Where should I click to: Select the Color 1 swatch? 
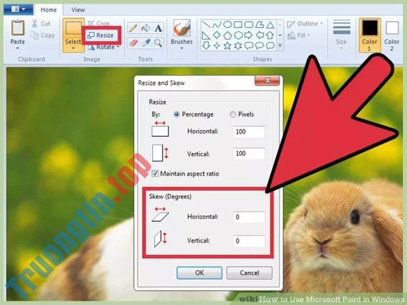point(369,35)
